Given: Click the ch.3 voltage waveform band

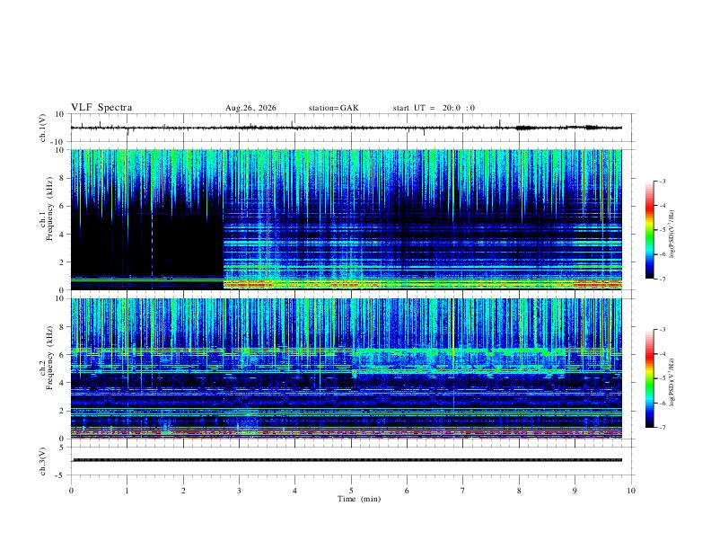Looking at the screenshot, I should (x=347, y=460).
